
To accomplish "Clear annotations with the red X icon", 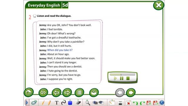I will pyautogui.click(x=128, y=103).
